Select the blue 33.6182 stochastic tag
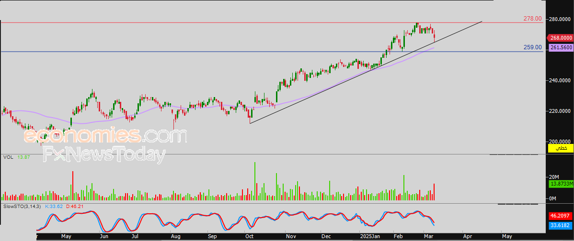This screenshot has width=574, height=241. 561,226
